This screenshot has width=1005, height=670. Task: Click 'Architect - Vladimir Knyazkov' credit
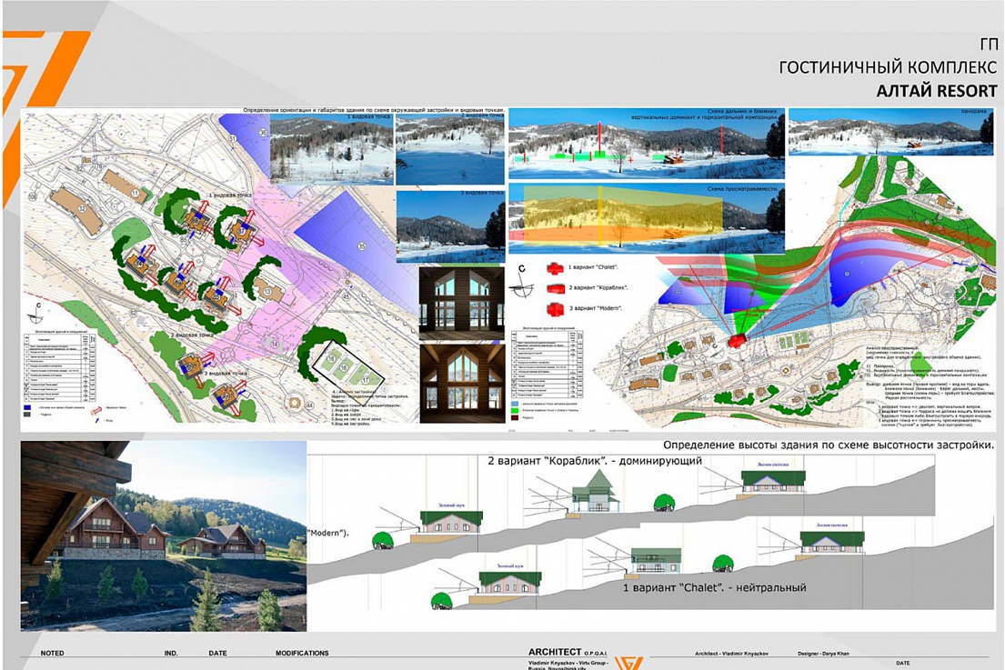(731, 654)
